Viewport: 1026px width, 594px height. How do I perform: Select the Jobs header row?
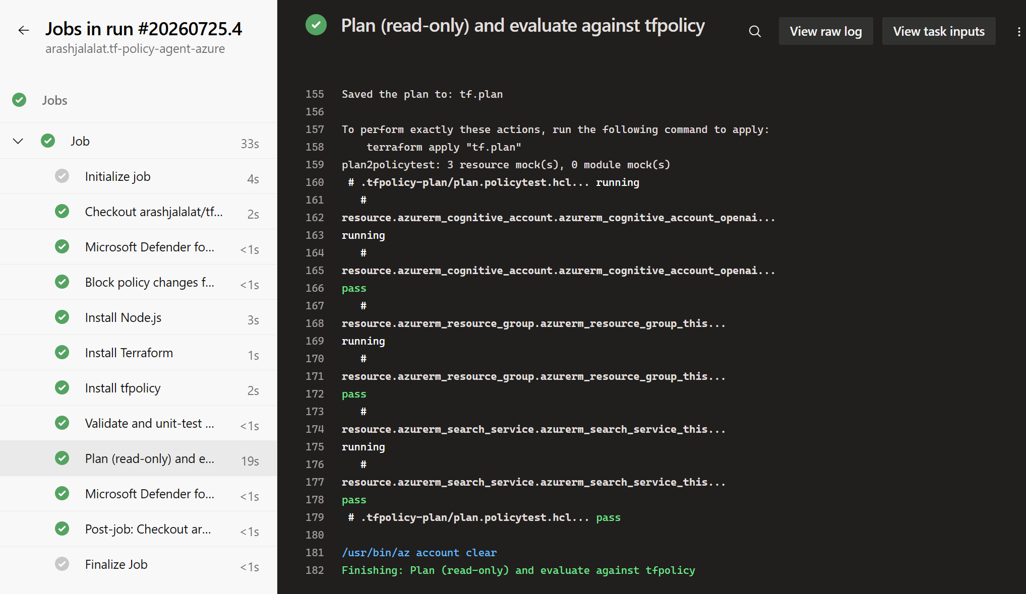(138, 100)
